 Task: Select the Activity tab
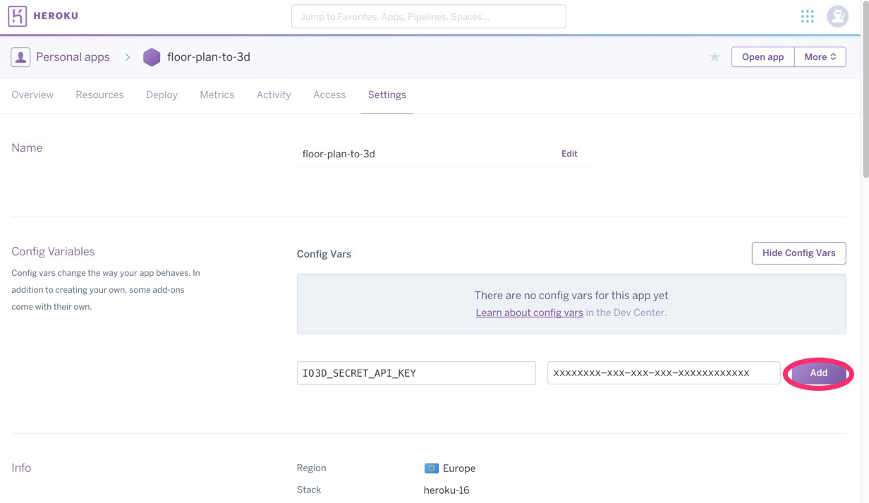point(274,95)
